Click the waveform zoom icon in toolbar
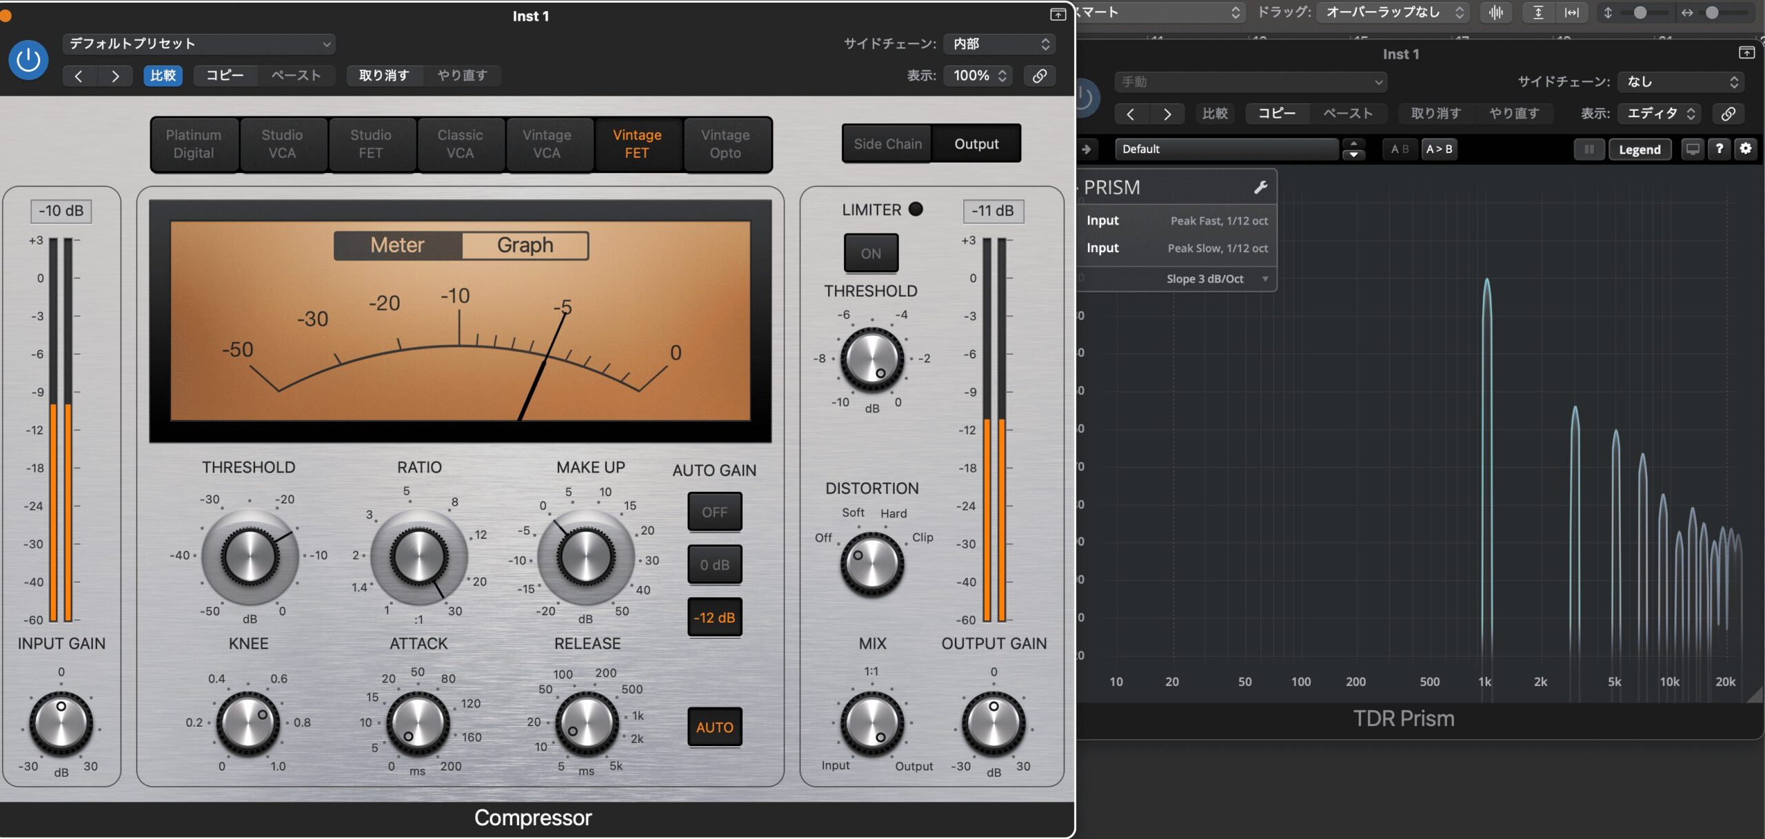This screenshot has height=839, width=1765. click(x=1495, y=12)
